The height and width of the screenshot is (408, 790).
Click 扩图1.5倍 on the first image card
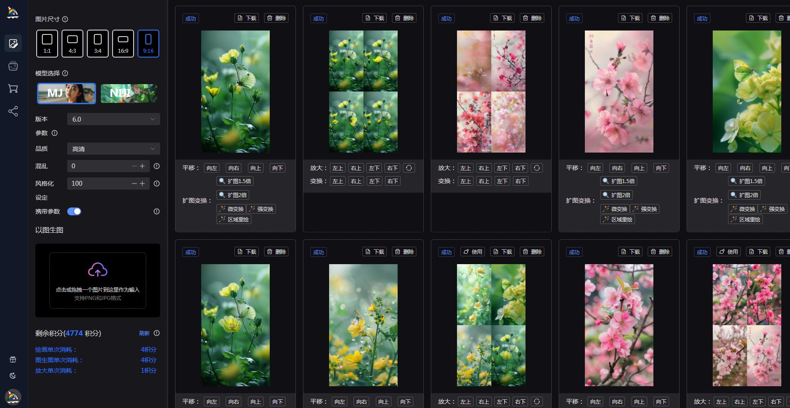[235, 181]
